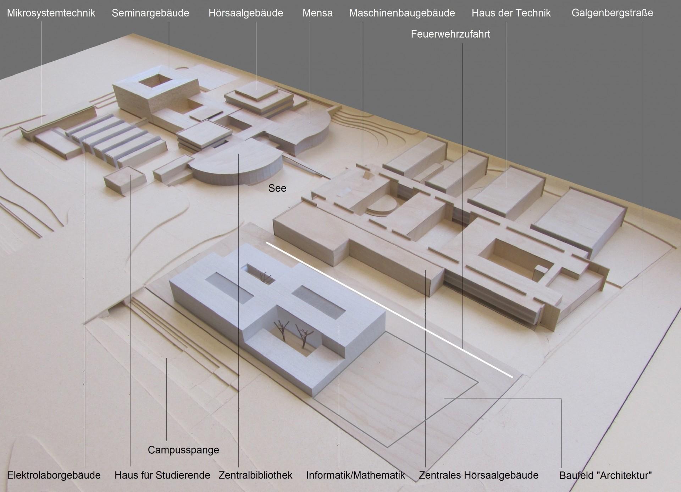The height and width of the screenshot is (492, 681).
Task: Click the white diagonal Feuerwehrzufahrt line
Action: coord(389,310)
